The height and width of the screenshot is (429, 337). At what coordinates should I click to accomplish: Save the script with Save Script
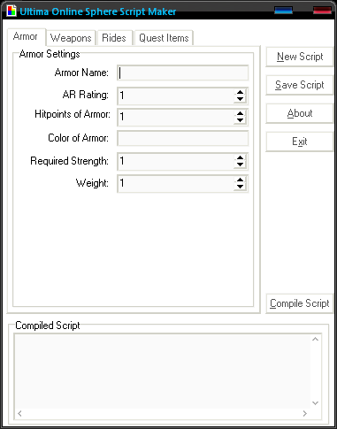click(x=300, y=85)
